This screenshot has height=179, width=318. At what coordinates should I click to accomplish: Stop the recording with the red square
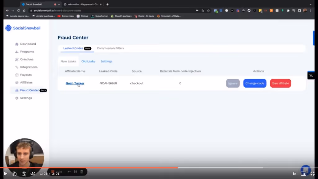(53, 172)
